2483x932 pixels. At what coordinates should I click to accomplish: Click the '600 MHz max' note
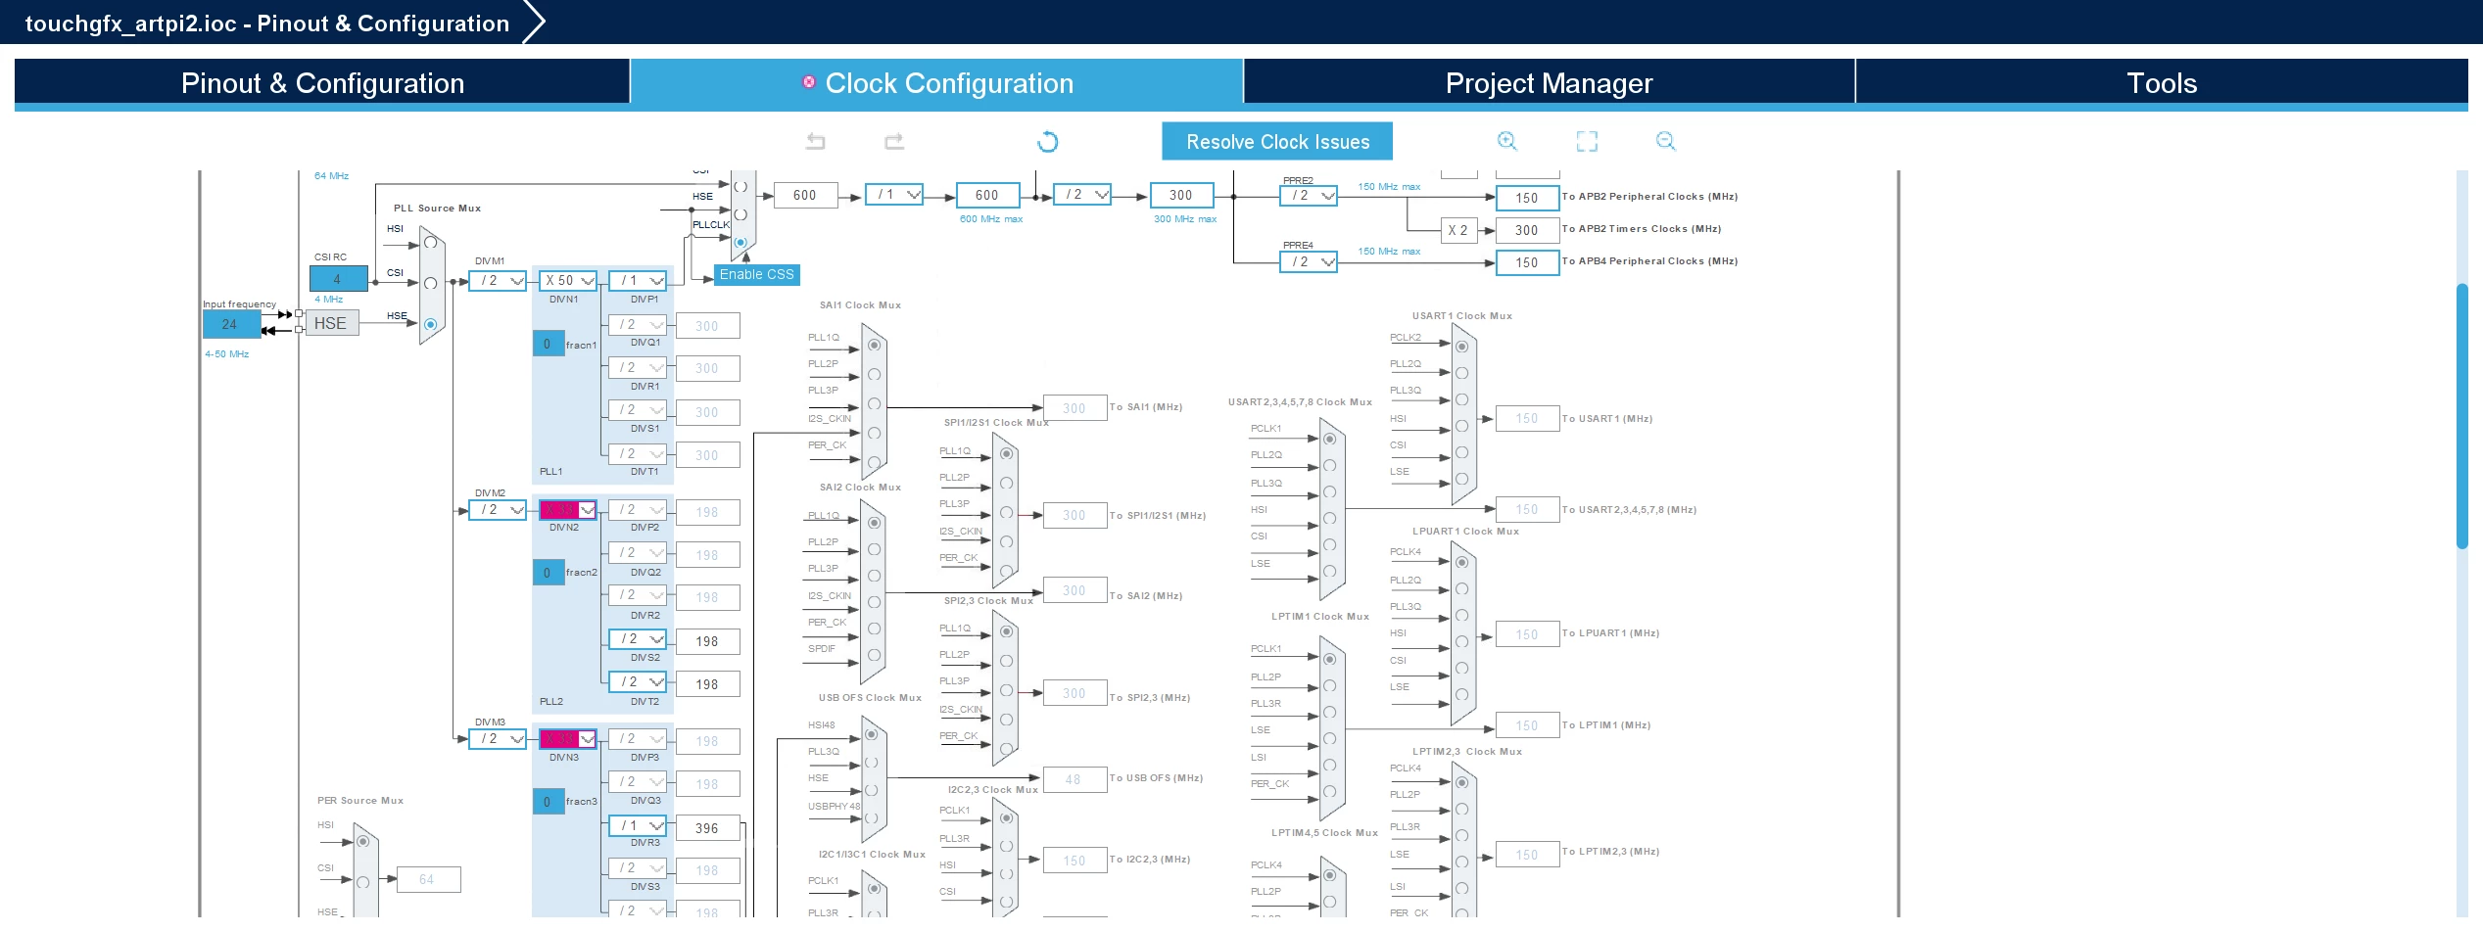(991, 219)
